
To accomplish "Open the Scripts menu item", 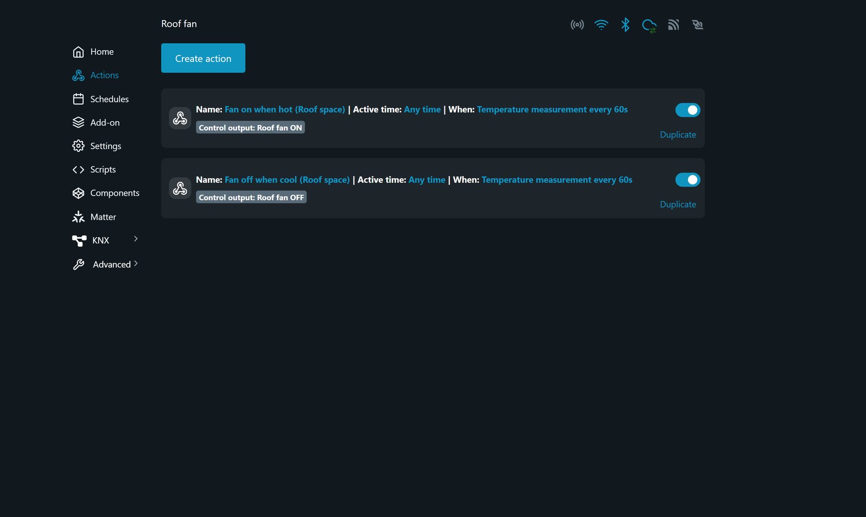I will point(103,169).
